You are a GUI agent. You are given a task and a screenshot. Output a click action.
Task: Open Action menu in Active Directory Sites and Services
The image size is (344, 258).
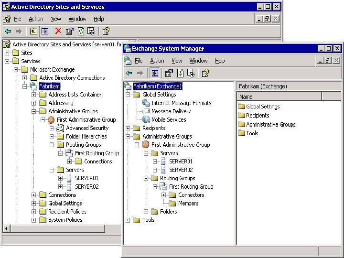(x=36, y=19)
